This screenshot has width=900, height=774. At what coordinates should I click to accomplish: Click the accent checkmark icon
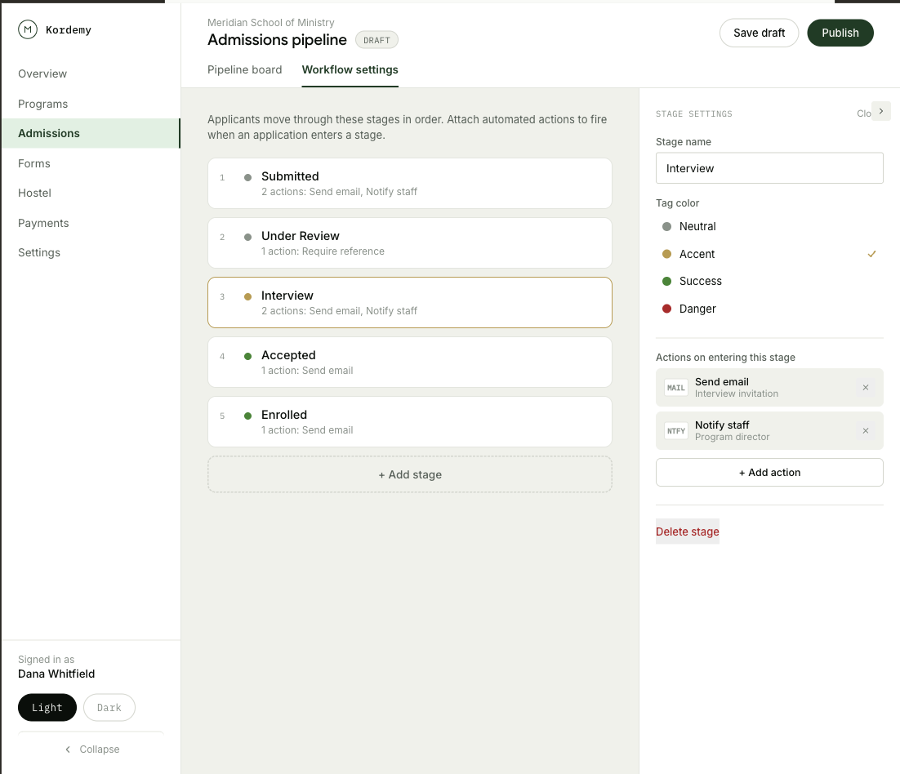(871, 254)
